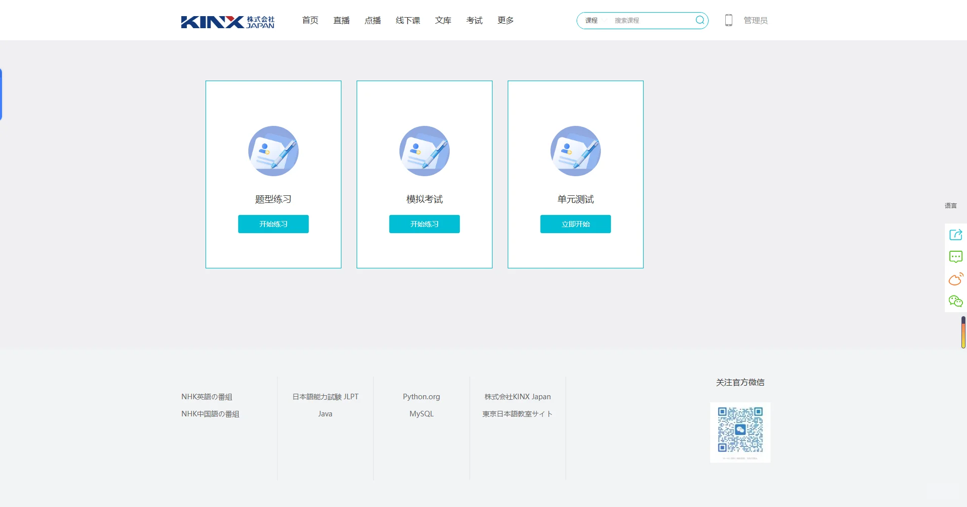Share to Weibo via sidebar icon
Viewport: 967px width, 507px height.
[955, 278]
